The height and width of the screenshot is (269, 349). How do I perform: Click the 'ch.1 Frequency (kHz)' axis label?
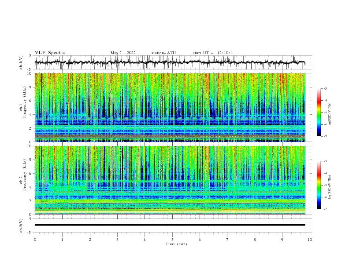[23, 102]
